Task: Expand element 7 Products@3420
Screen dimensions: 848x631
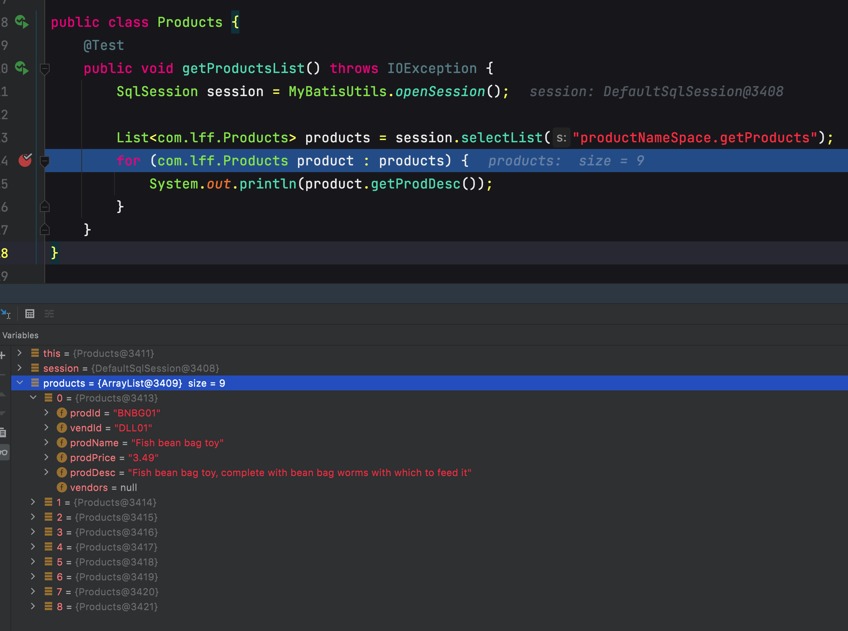Action: [x=33, y=591]
